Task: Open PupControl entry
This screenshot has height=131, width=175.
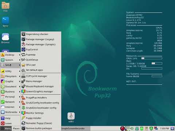Action: coord(41,49)
